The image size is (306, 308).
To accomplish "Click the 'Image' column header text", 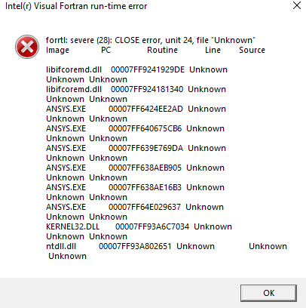I will point(57,50).
